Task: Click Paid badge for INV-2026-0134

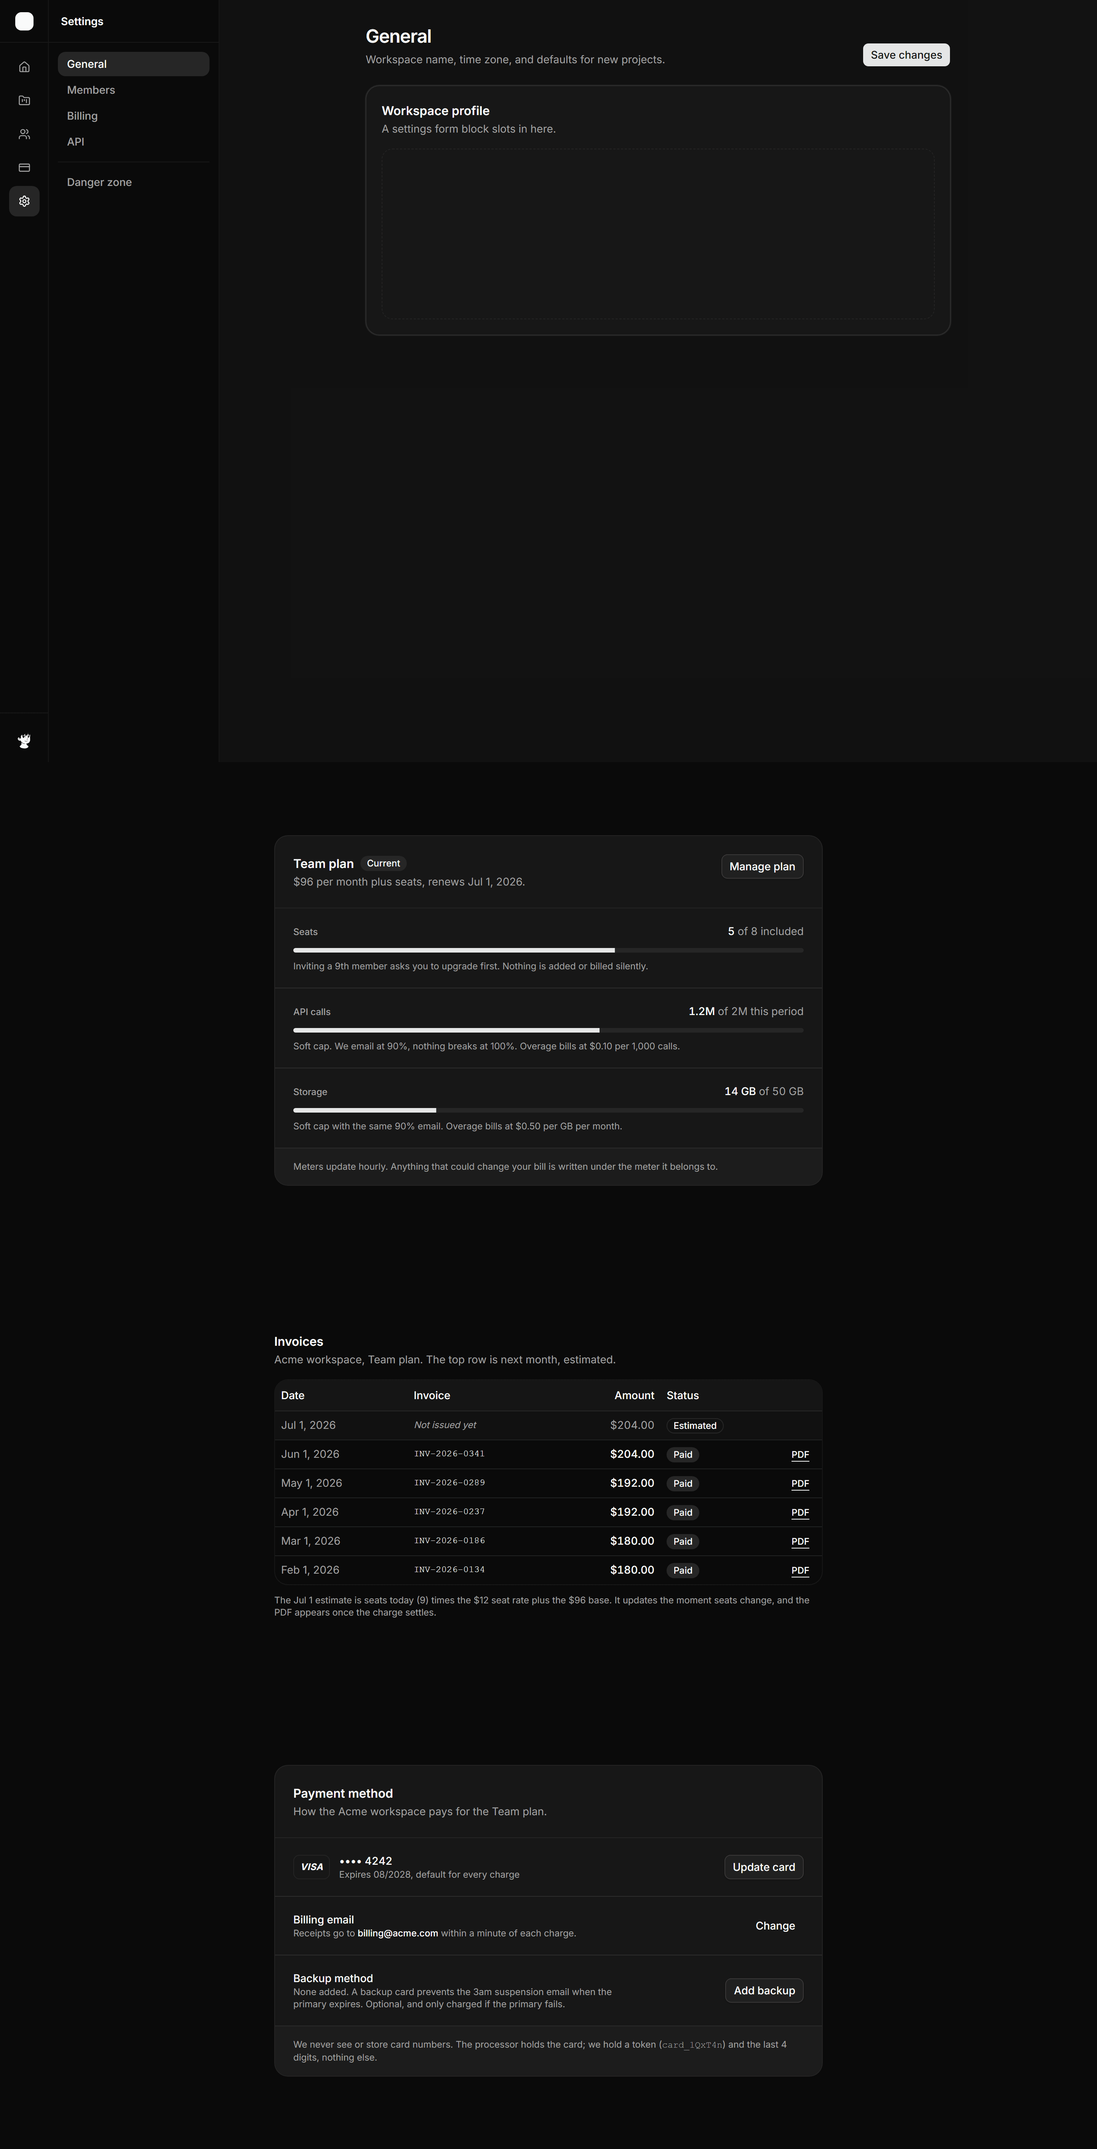Action: [683, 1571]
